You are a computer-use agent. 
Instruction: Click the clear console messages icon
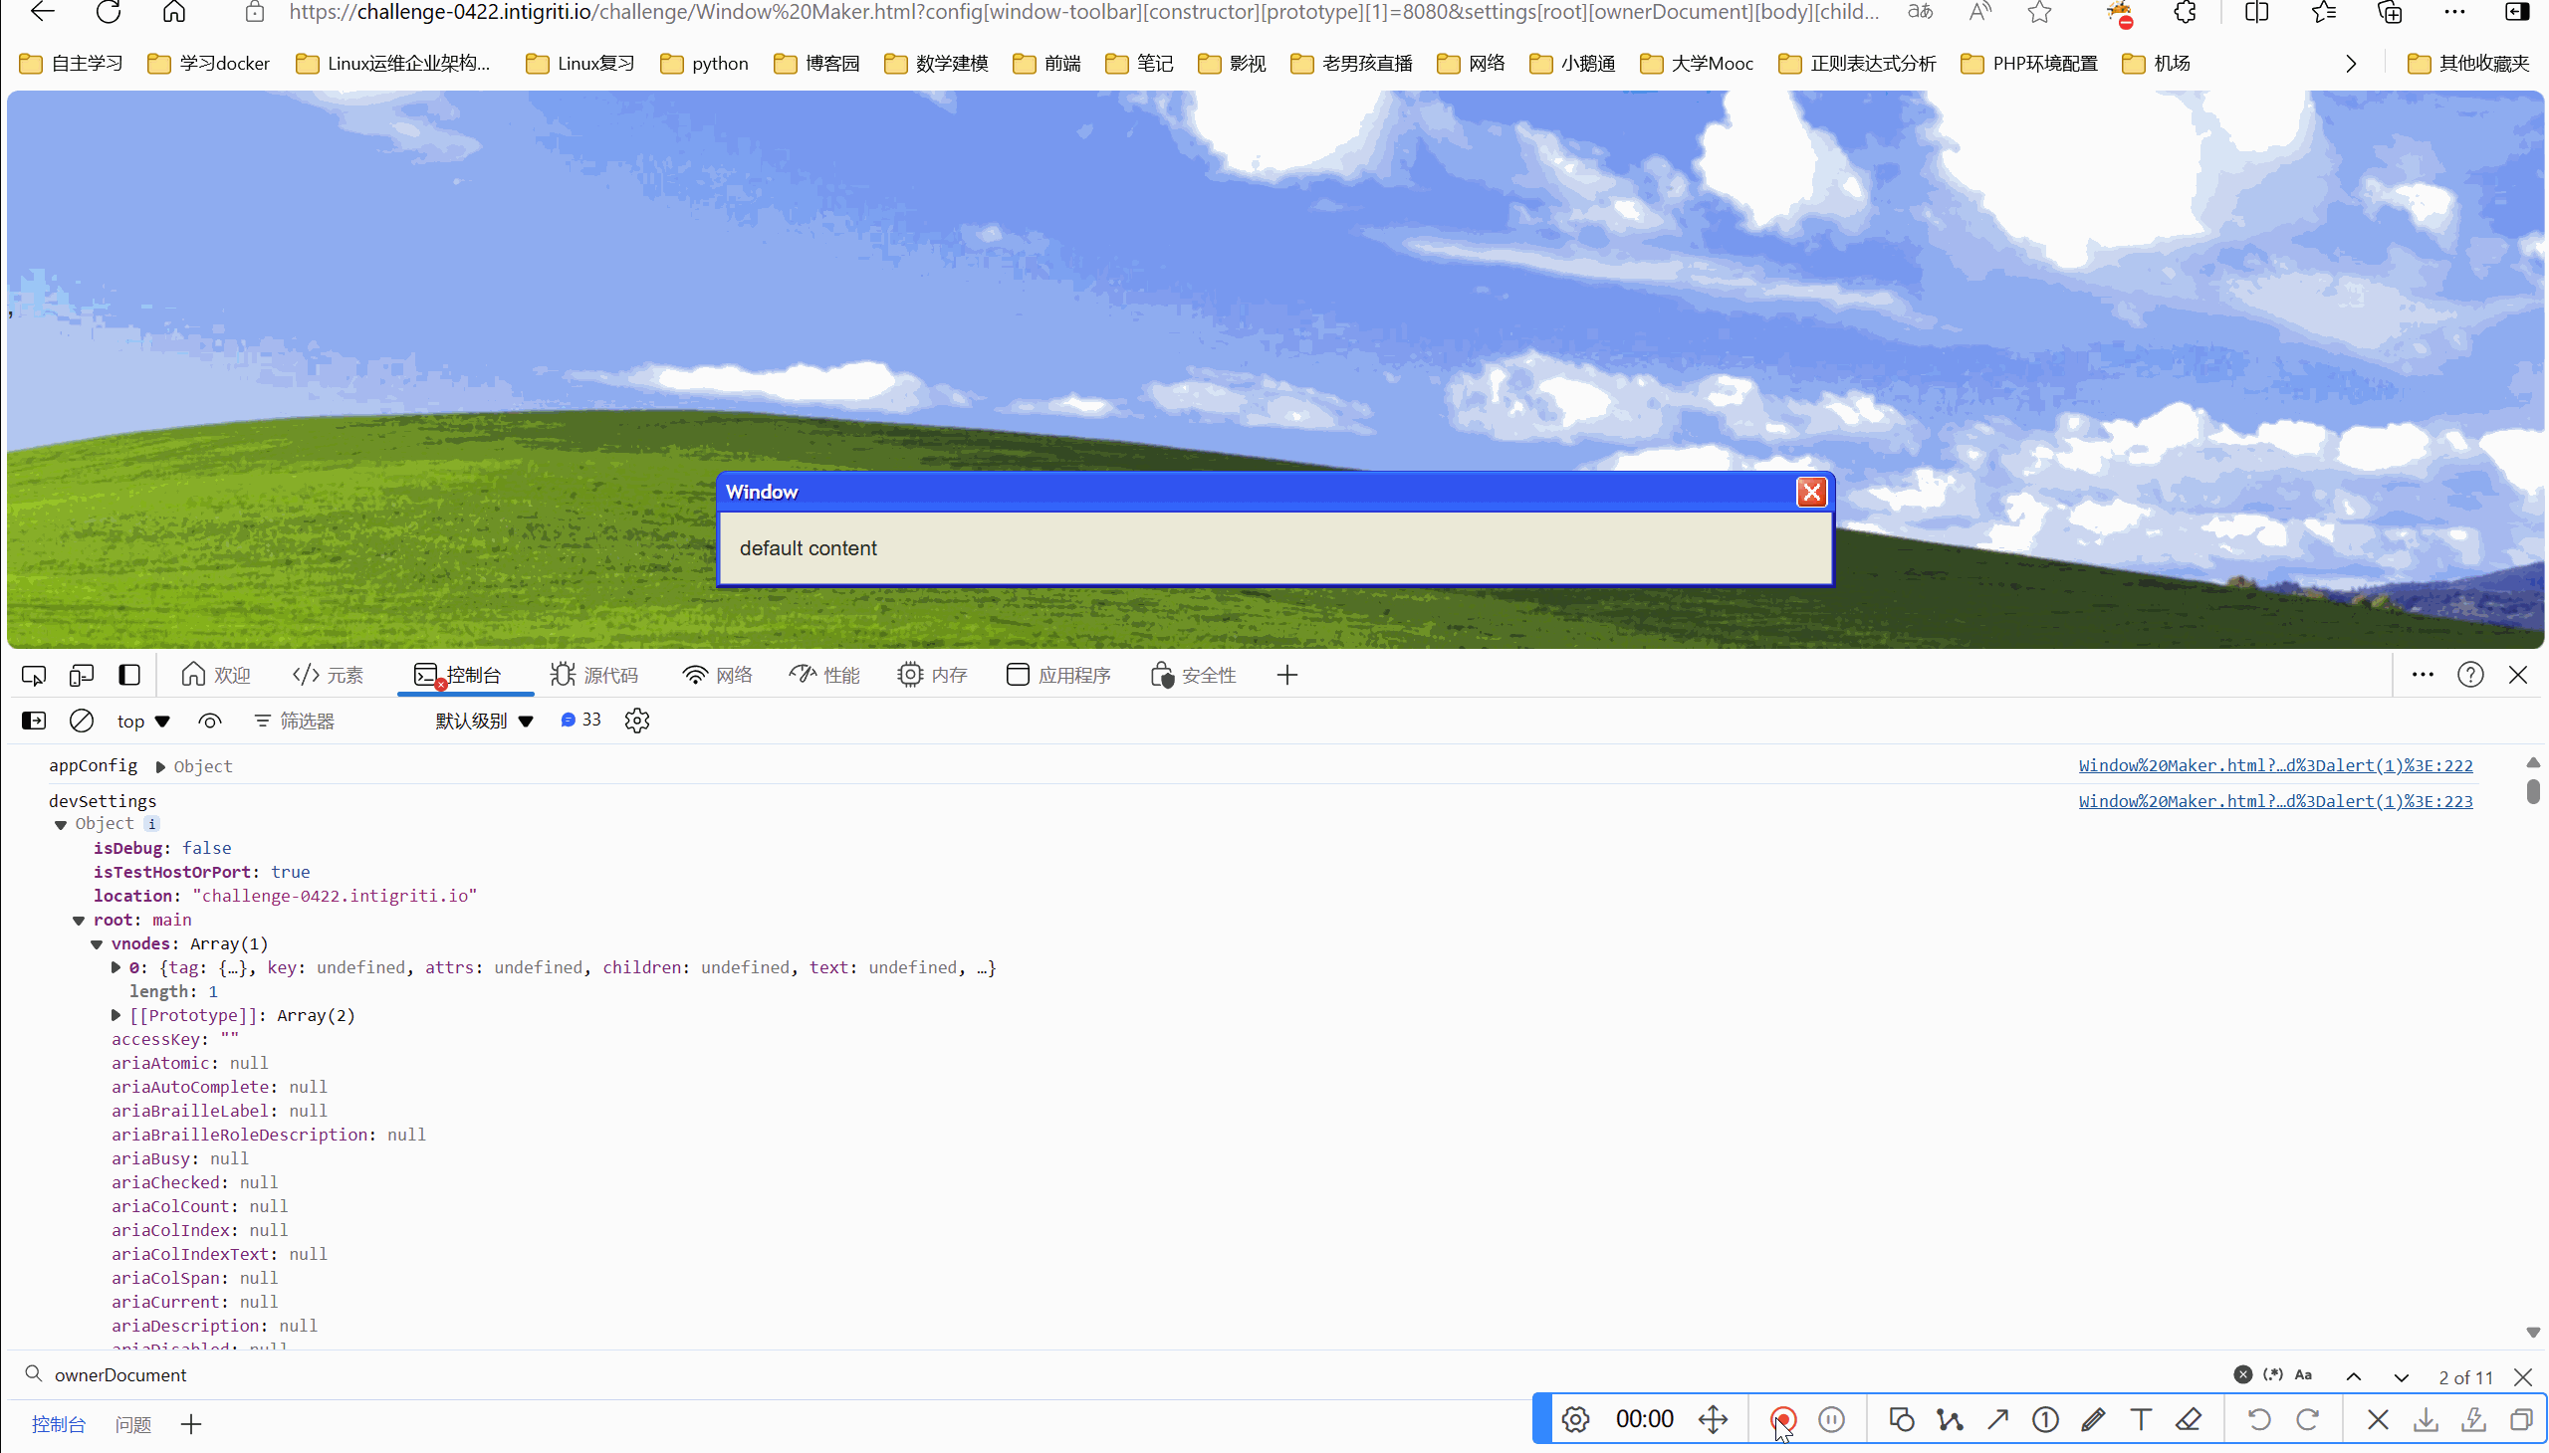tap(81, 720)
